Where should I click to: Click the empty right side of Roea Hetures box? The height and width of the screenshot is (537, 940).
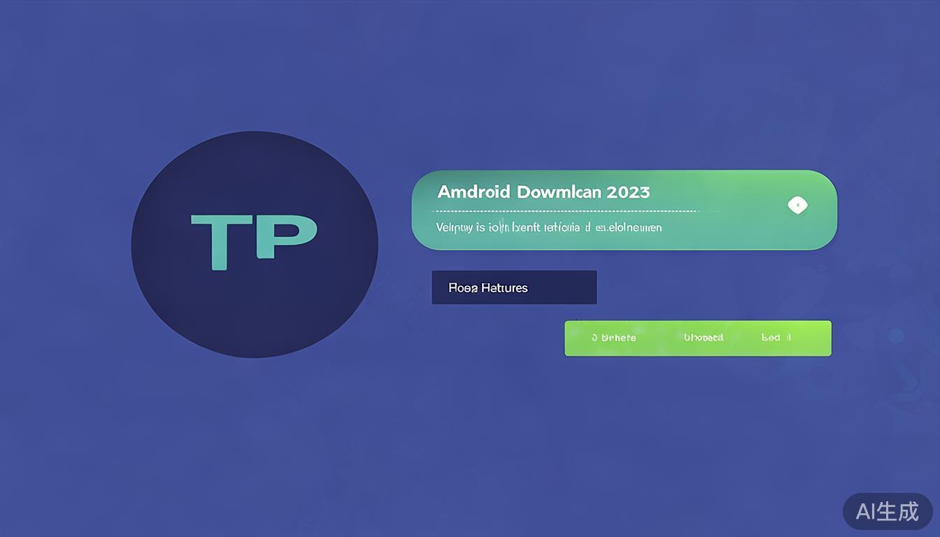567,287
